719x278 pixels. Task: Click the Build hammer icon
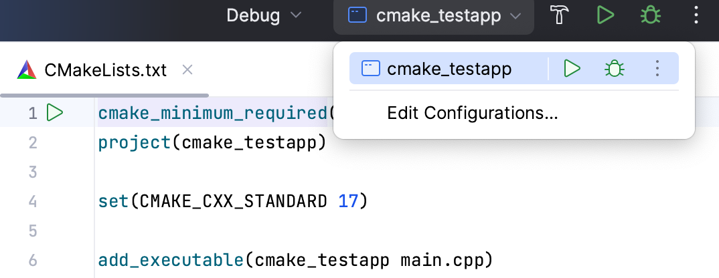coord(560,16)
